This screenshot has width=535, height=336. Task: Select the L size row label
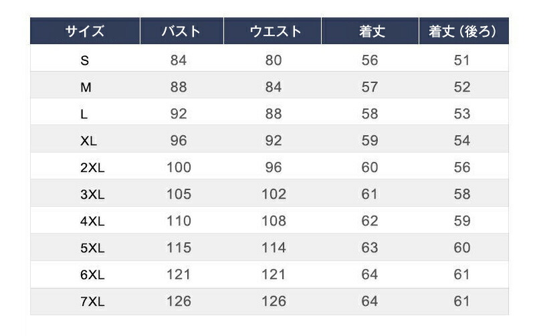[x=84, y=114]
